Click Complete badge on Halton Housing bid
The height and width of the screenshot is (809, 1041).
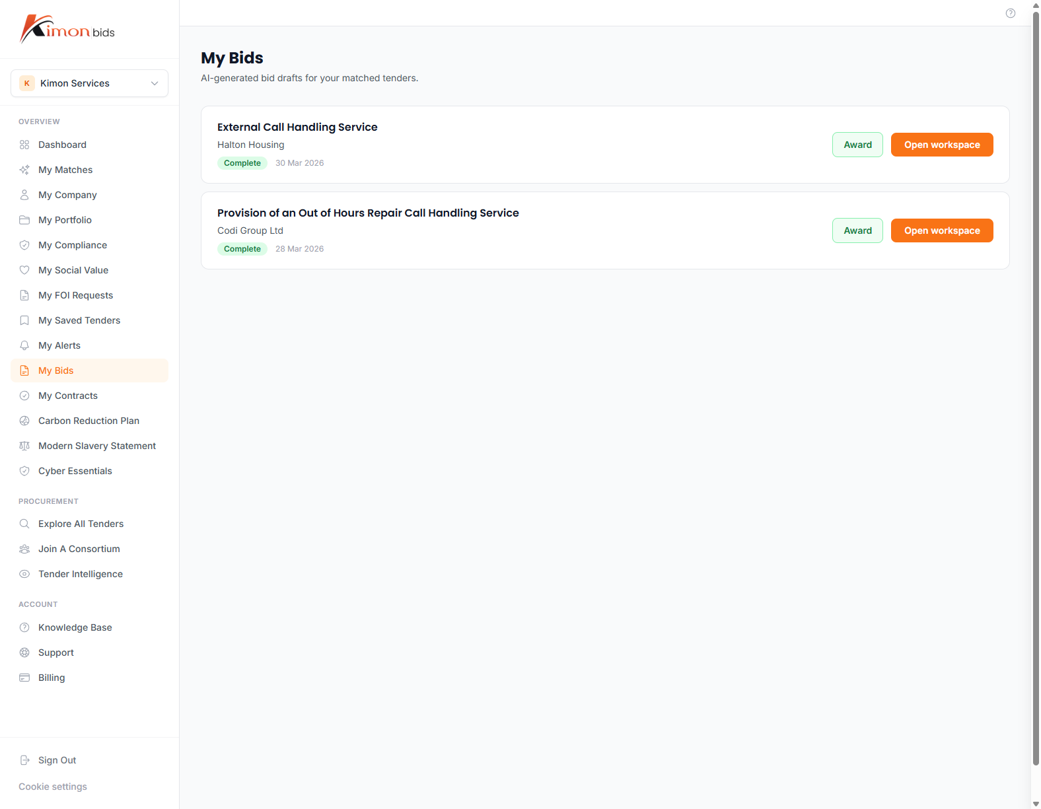coord(242,163)
